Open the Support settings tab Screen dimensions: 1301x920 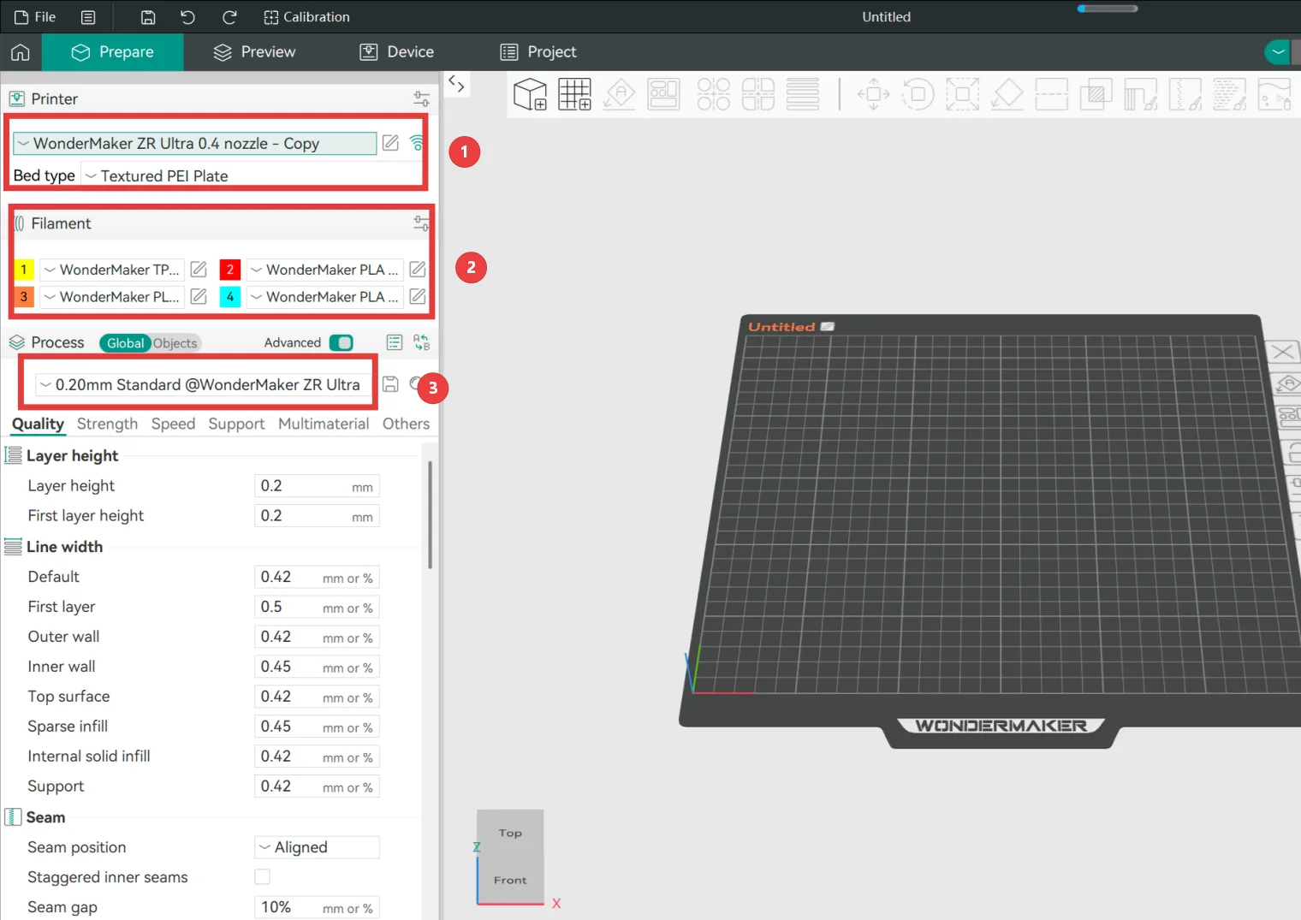point(236,424)
